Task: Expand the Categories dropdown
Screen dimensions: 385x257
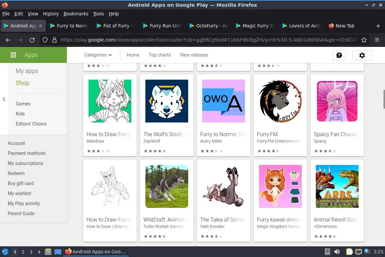Action: pyautogui.click(x=98, y=55)
